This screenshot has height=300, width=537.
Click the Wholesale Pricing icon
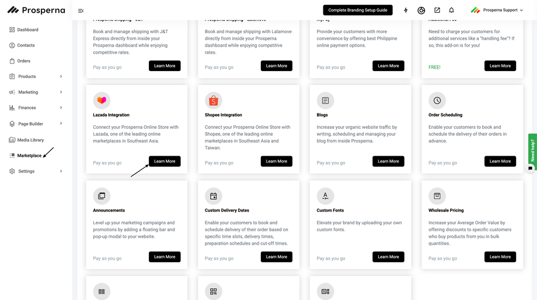437,196
